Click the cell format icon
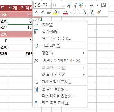The height and width of the screenshot is (112, 114). pos(36,32)
